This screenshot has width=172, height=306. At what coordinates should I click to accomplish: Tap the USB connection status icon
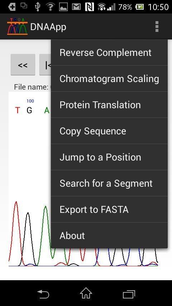coord(37,7)
